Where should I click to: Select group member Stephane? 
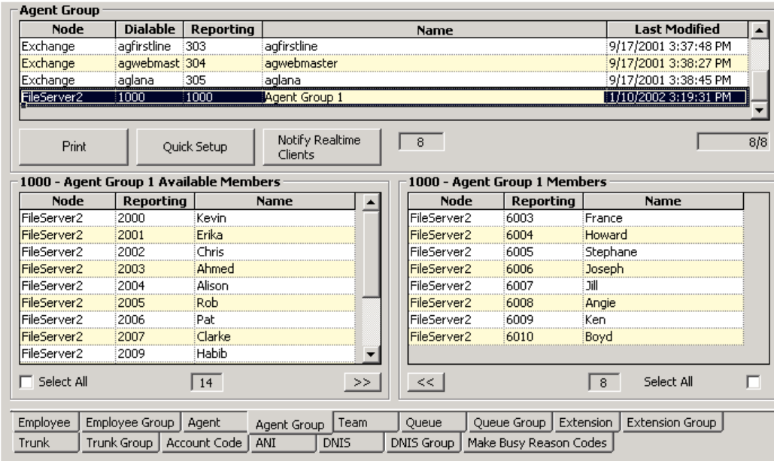(x=576, y=252)
